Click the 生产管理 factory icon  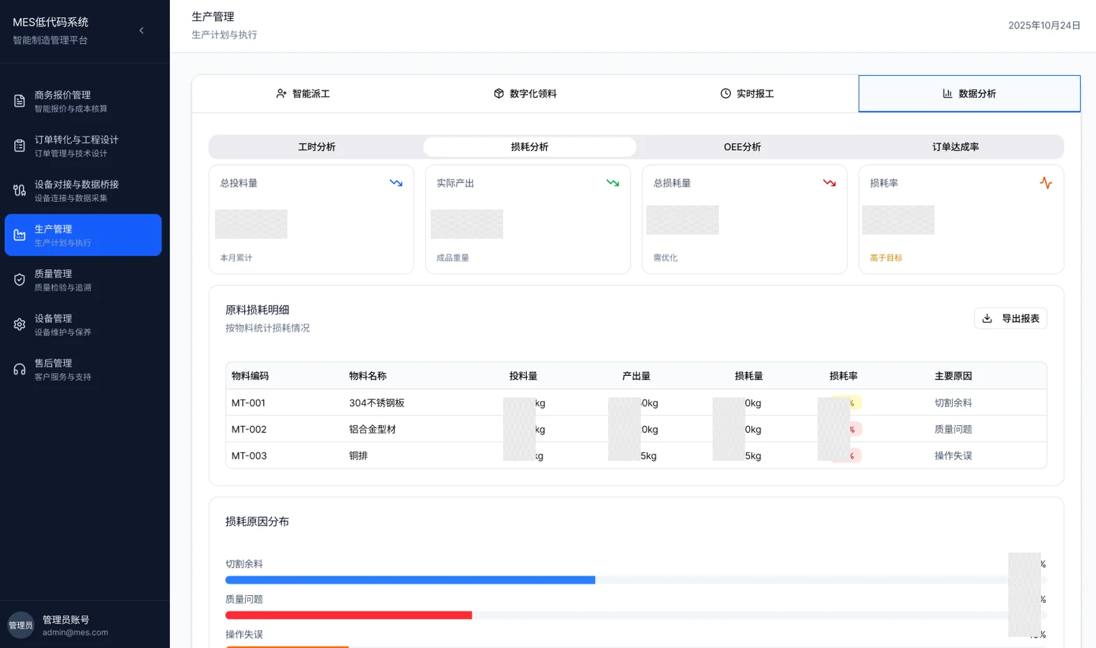tap(19, 235)
